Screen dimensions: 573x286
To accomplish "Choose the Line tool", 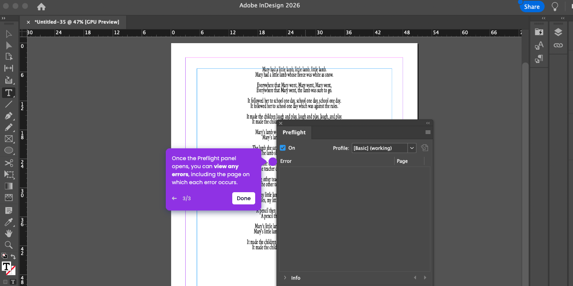I will tap(9, 104).
